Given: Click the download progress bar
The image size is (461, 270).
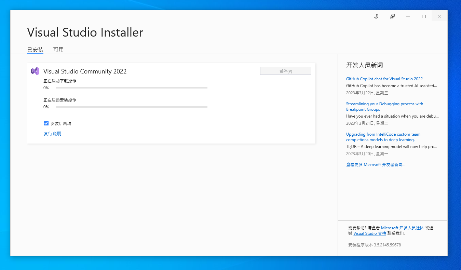Looking at the screenshot, I should 132,87.
